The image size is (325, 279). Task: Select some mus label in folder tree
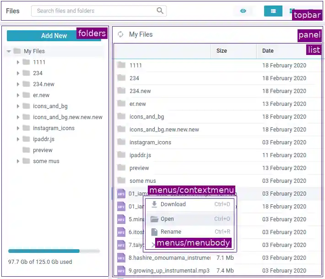click(x=46, y=161)
